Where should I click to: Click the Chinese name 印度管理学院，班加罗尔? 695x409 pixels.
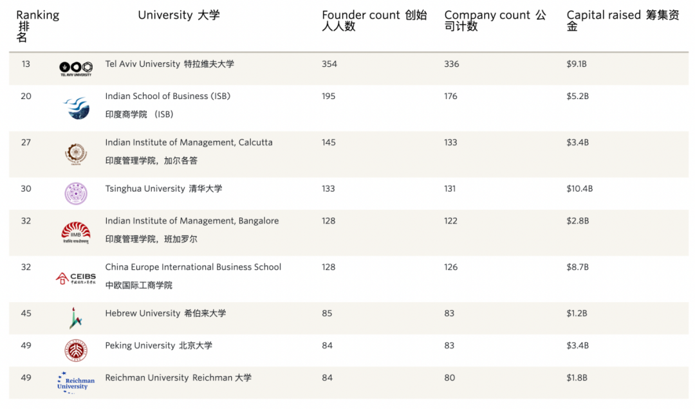151,239
